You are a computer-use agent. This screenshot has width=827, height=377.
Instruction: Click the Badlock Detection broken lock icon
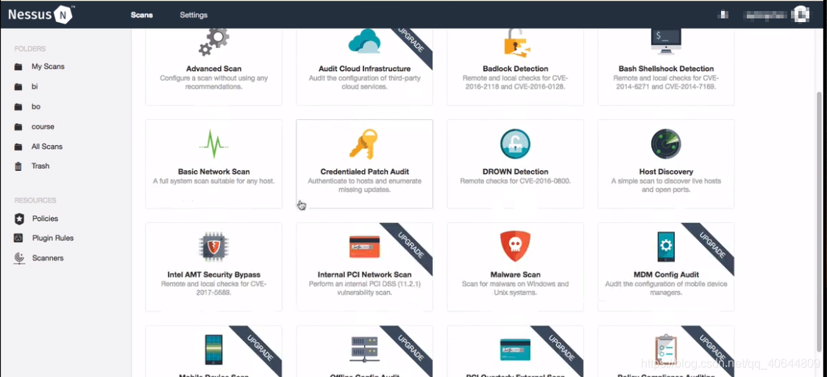point(515,42)
